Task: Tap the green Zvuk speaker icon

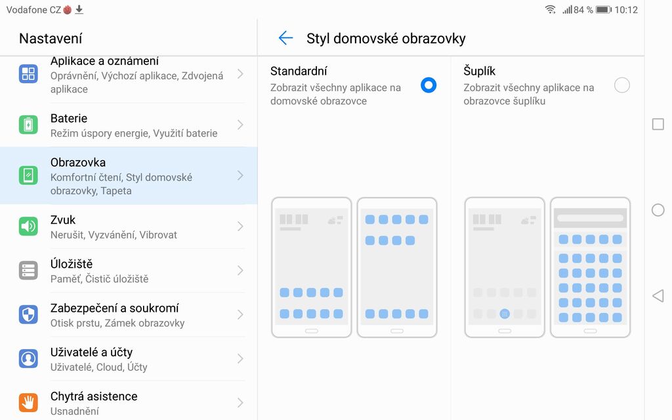Action: [x=28, y=226]
